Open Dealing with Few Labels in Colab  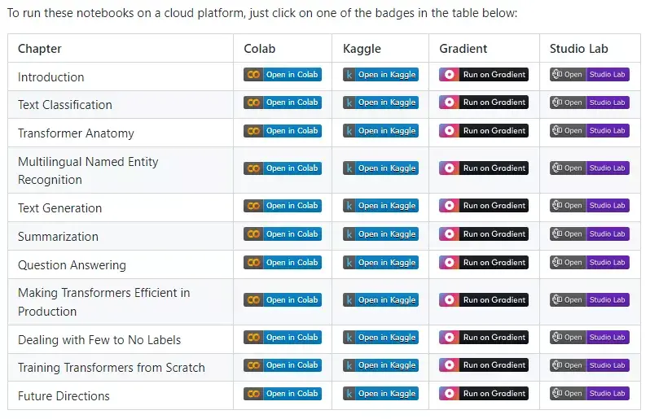pos(283,338)
